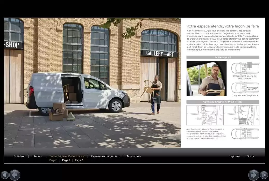The image size is (269, 181).
Task: Go to Page 1 of the section
Action: (53, 160)
